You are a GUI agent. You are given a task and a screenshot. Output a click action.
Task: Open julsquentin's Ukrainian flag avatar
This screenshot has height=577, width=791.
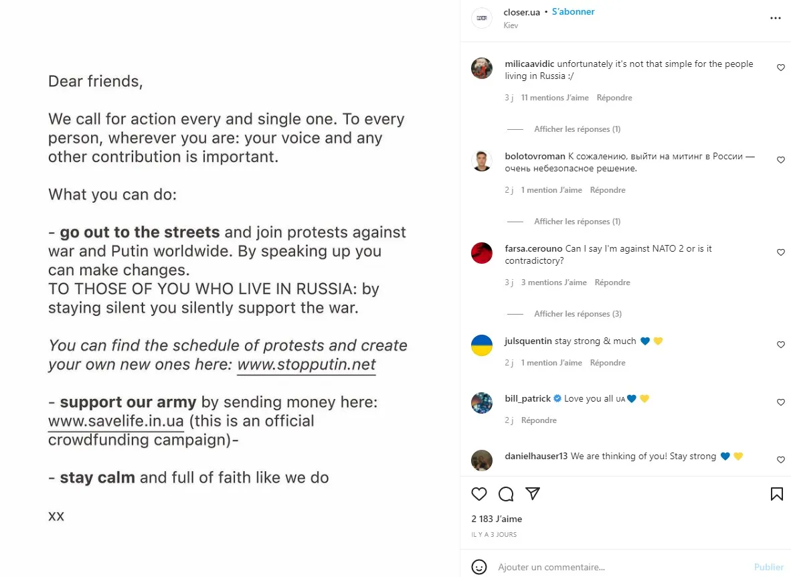click(482, 345)
